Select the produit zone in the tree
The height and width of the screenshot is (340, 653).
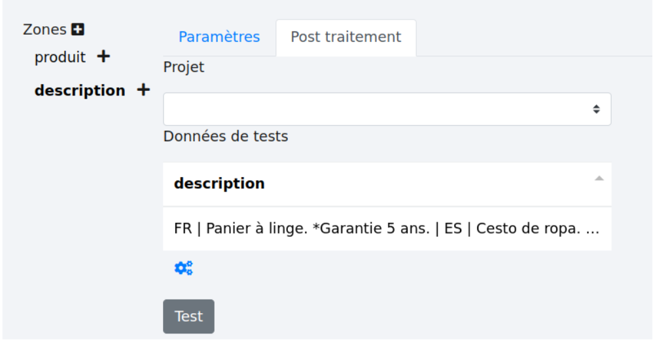click(x=60, y=57)
